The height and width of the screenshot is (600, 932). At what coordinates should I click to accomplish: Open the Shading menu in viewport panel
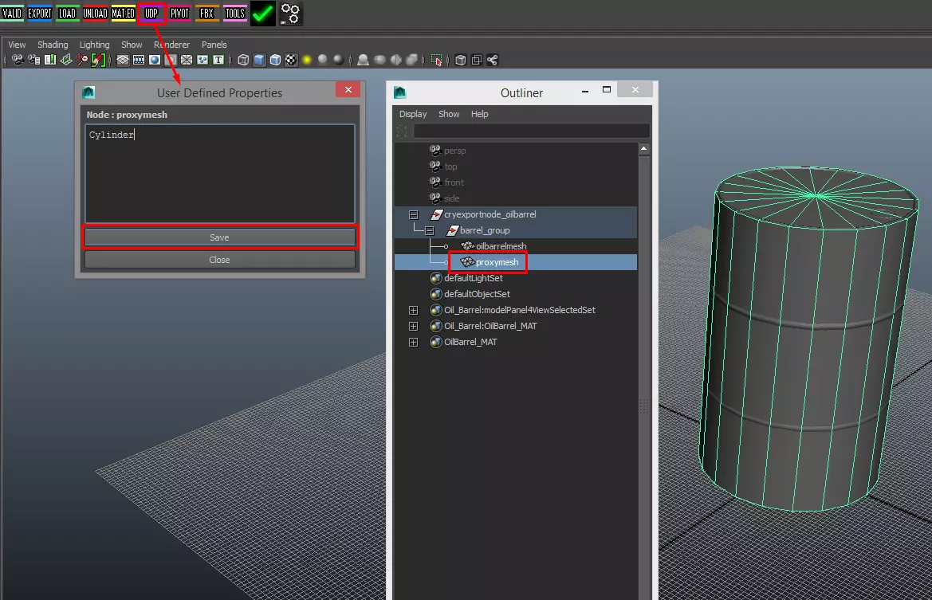[x=53, y=45]
